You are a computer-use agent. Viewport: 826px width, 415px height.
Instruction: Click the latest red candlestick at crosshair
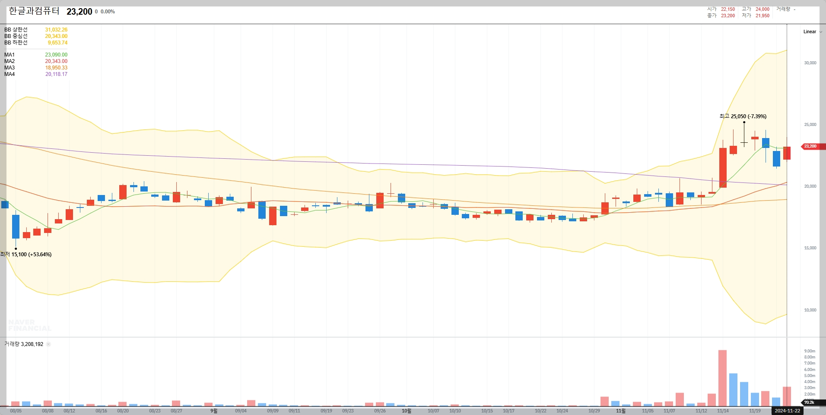click(x=787, y=153)
